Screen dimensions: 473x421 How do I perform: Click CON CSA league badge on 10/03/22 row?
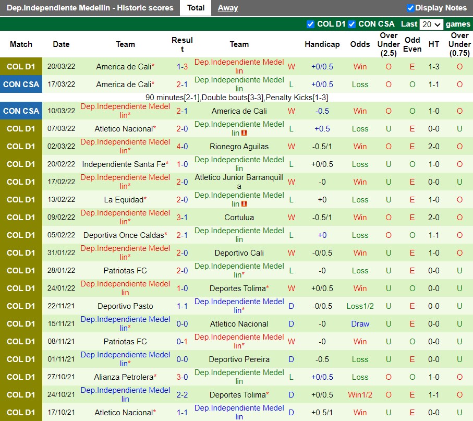point(21,111)
